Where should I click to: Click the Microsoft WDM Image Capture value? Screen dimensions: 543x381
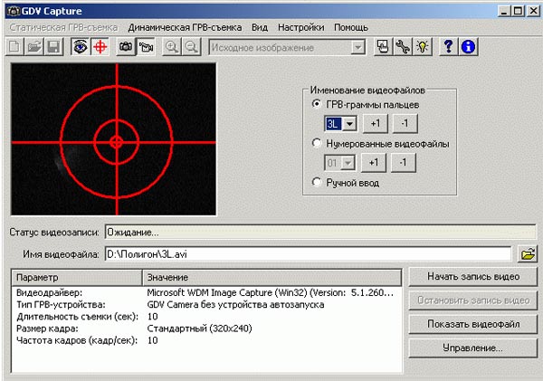(x=270, y=292)
